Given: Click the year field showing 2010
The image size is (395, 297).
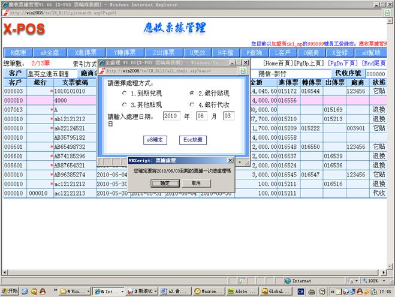Looking at the screenshot, I should pyautogui.click(x=171, y=116).
